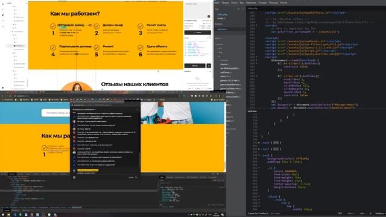The height and width of the screenshot is (217, 386).
Task: Select 'Как мы работаем?' heading on design canvas
Action: point(75,14)
